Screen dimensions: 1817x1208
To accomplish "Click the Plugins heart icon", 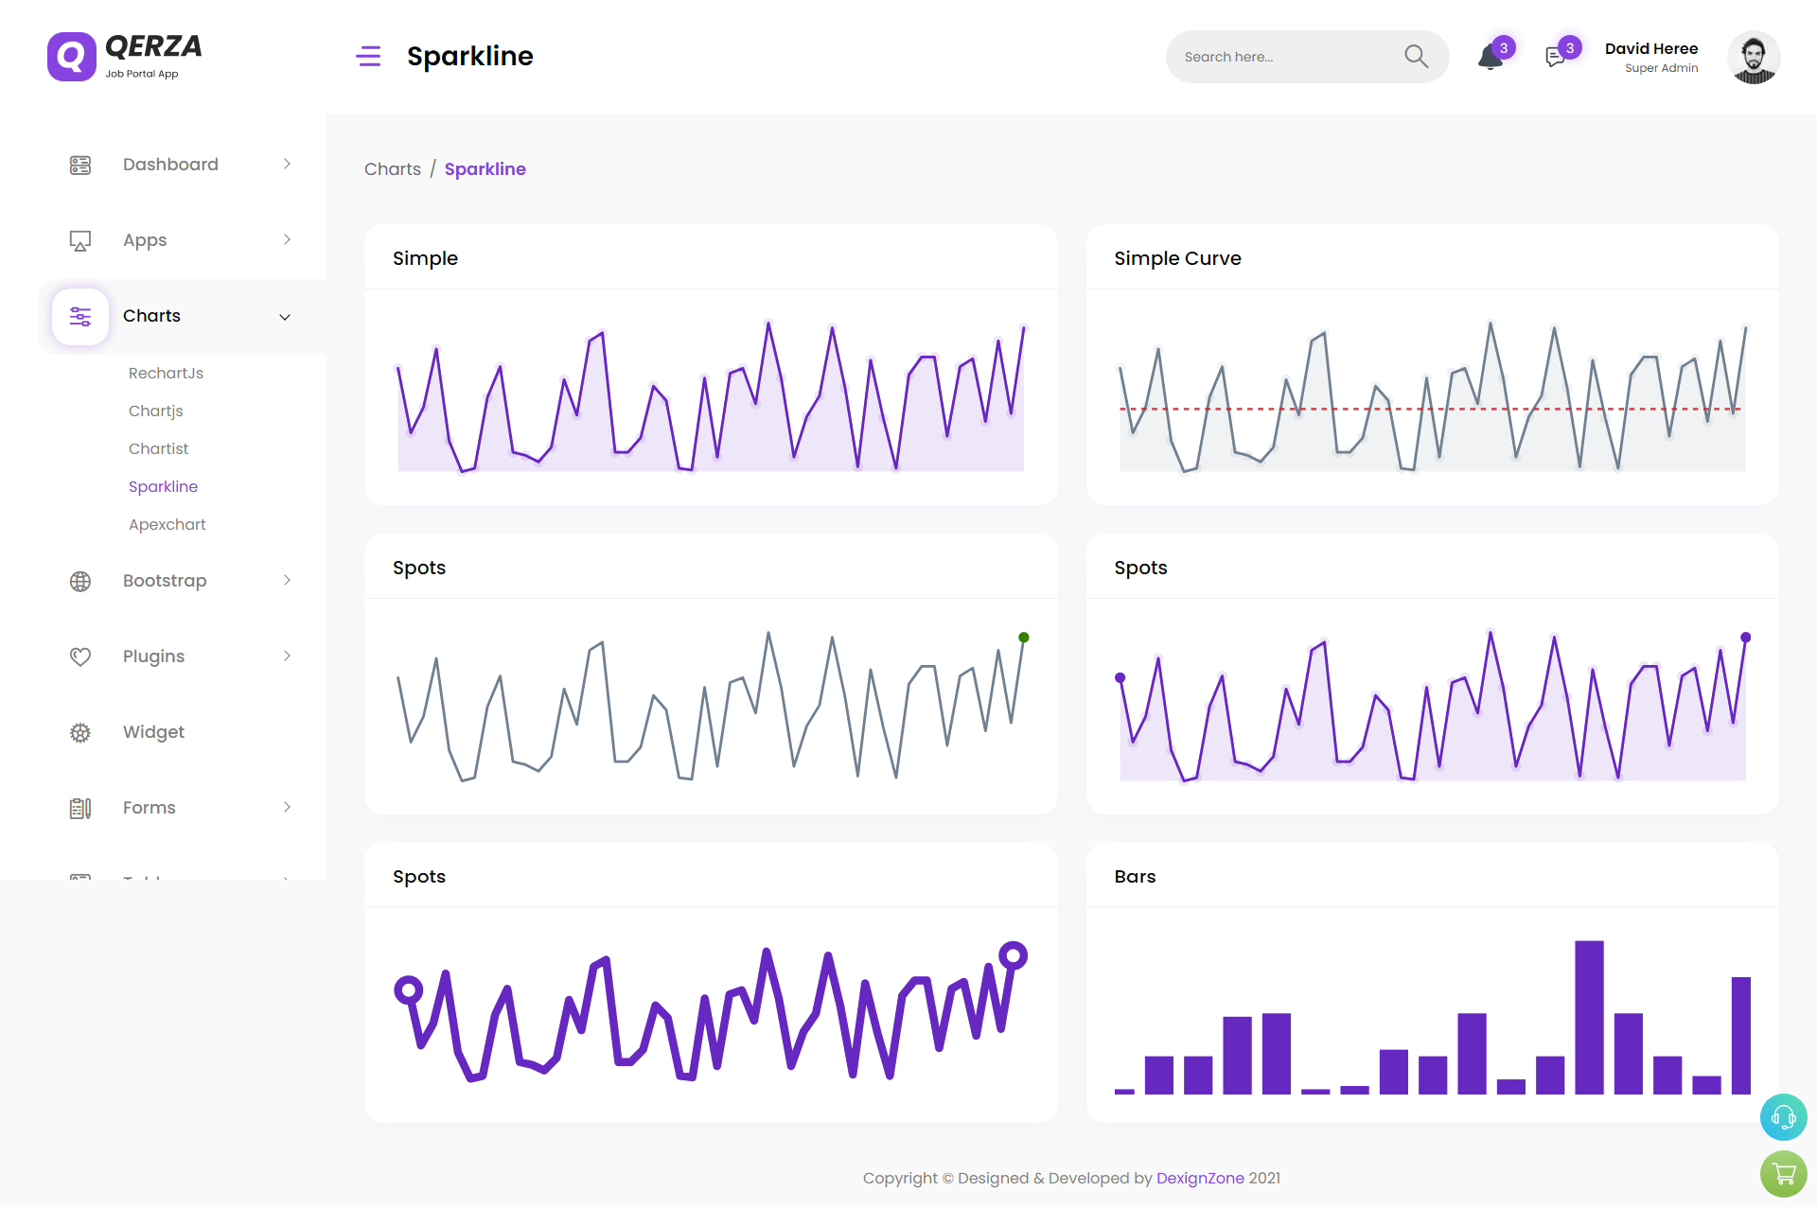I will pyautogui.click(x=80, y=657).
